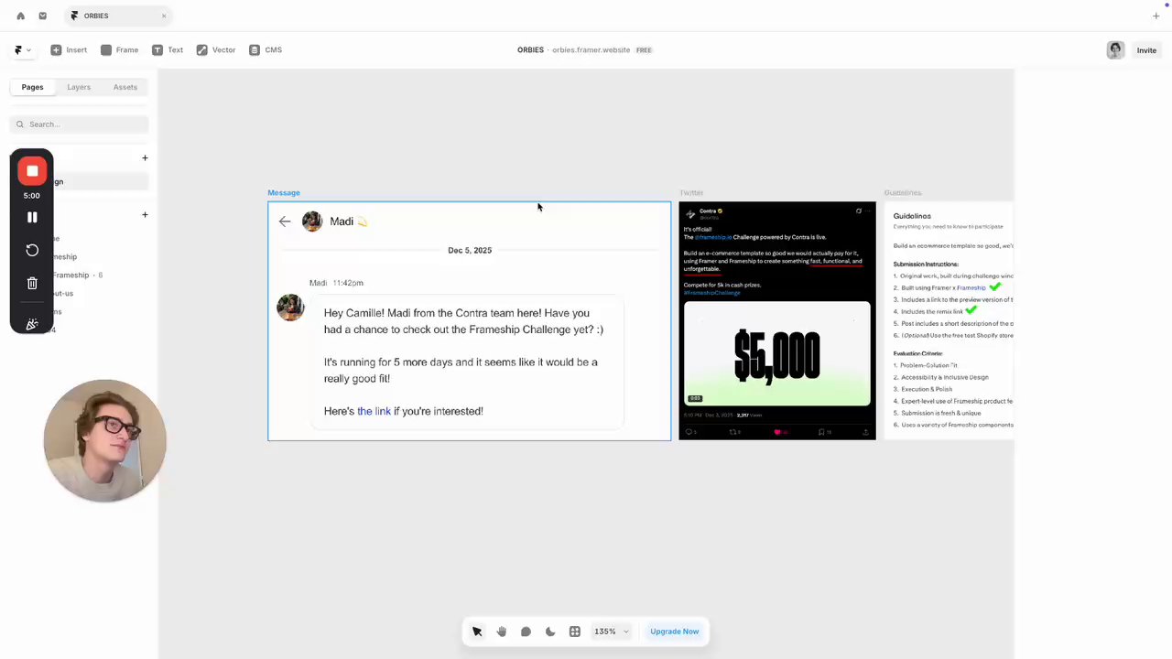Select the Message frame label

[x=284, y=192]
